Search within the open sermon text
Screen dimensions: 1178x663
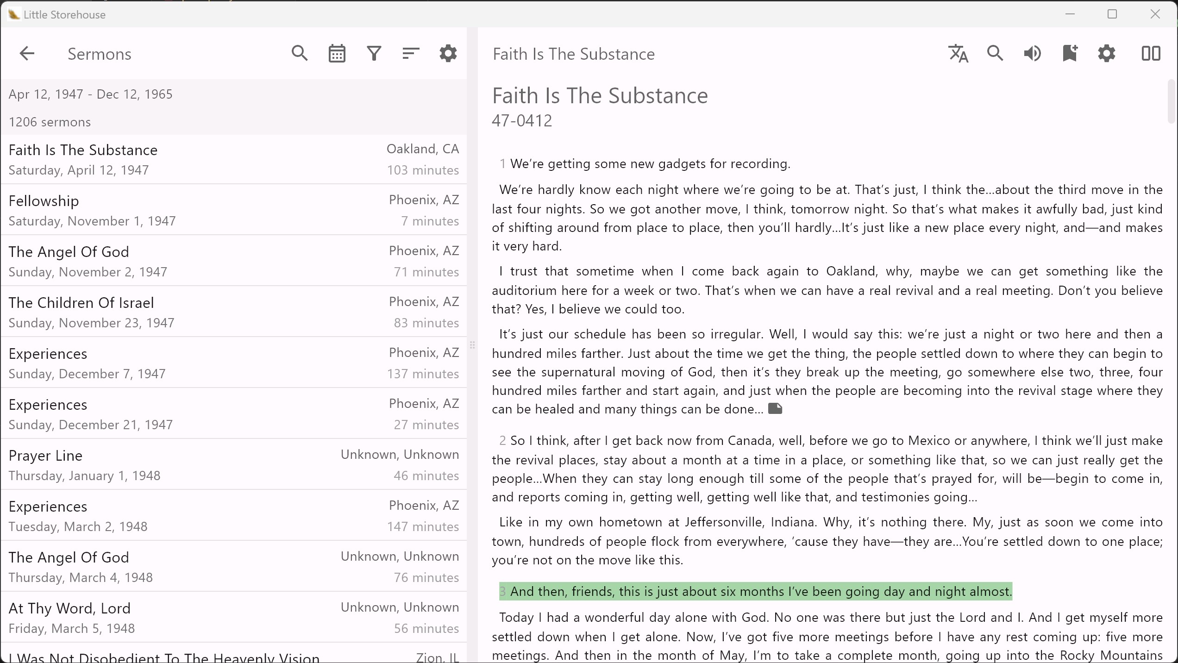pyautogui.click(x=995, y=54)
